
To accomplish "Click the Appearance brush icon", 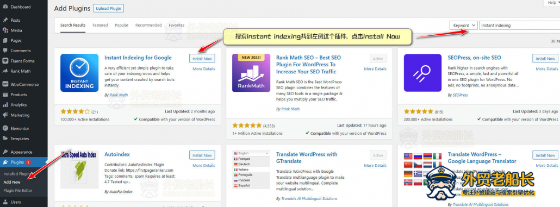I will [5, 152].
